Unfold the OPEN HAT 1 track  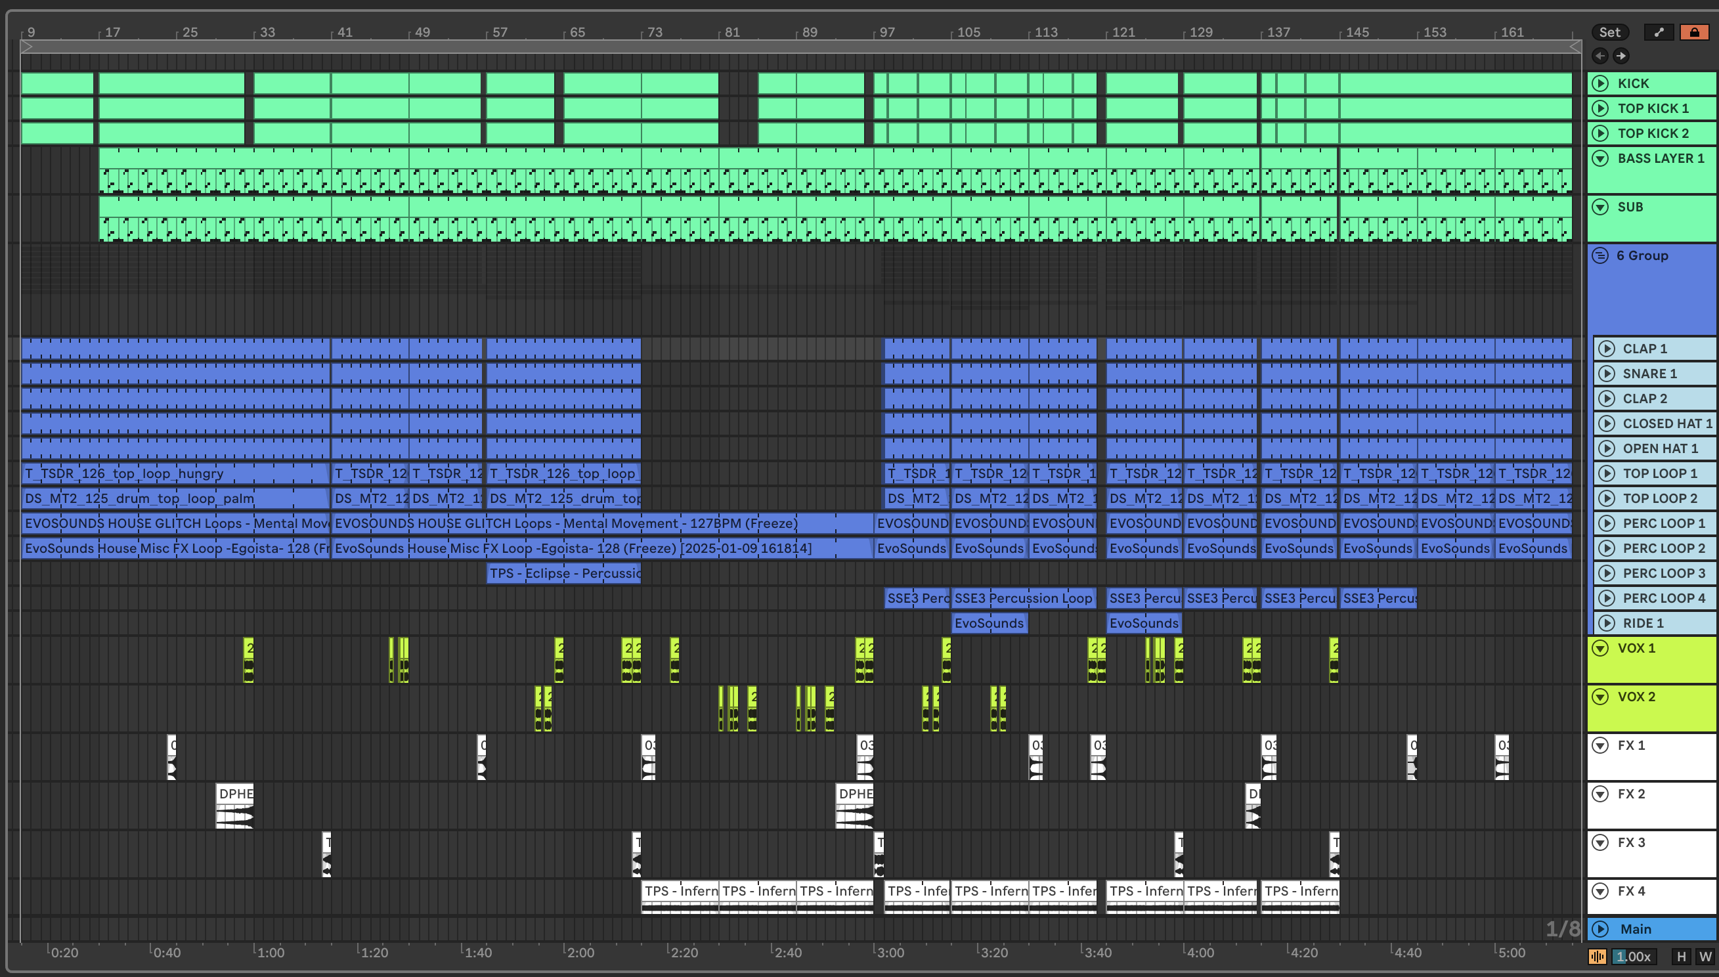pyautogui.click(x=1605, y=448)
